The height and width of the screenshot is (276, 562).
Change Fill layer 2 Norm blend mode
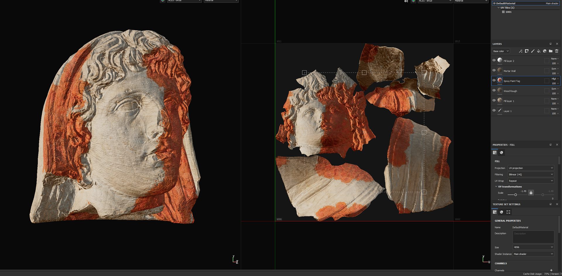[555, 59]
